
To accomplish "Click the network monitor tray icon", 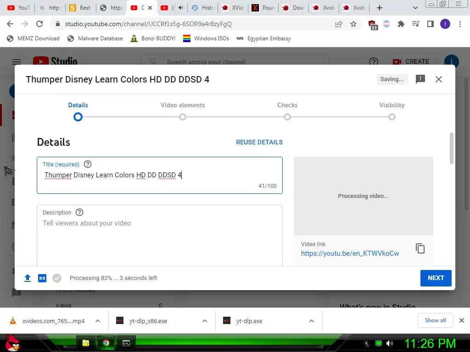I will 379,343.
